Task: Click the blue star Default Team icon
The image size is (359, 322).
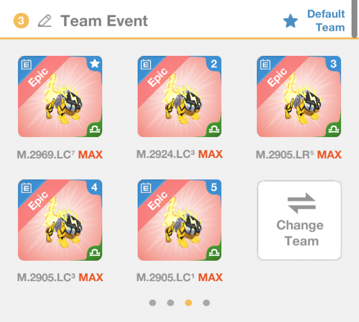Action: tap(291, 21)
